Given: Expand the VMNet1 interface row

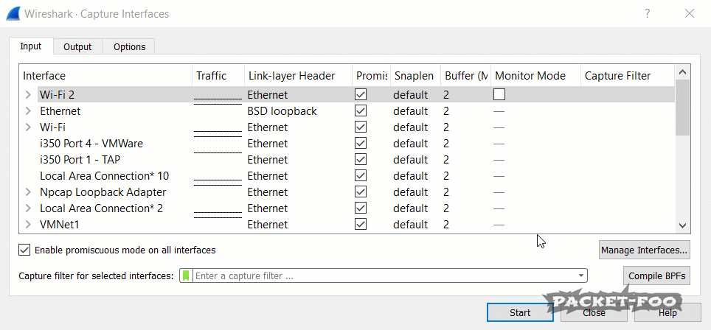Looking at the screenshot, I should [29, 225].
